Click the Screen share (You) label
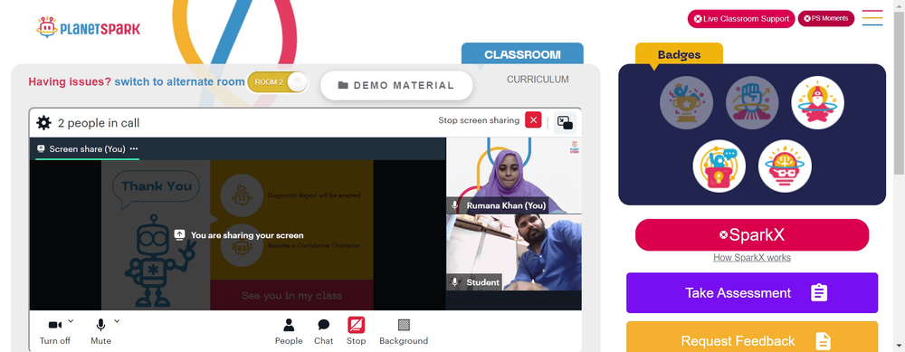905x352 pixels. (87, 149)
